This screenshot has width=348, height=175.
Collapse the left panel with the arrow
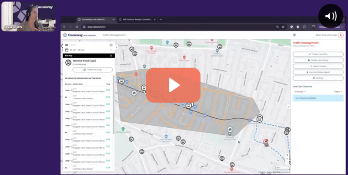117,47
